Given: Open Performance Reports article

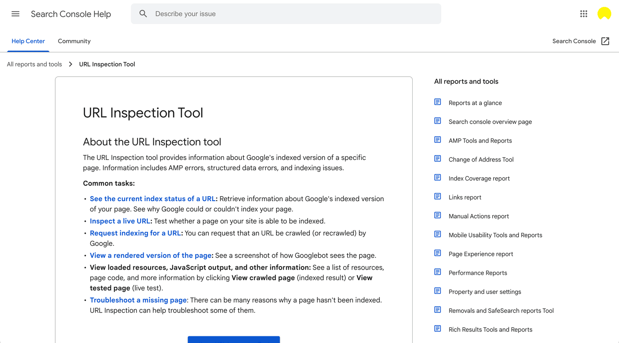Looking at the screenshot, I should pos(478,273).
